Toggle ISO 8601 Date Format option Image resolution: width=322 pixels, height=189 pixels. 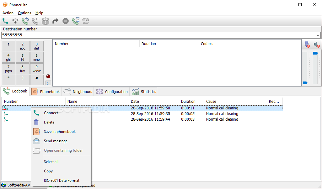pyautogui.click(x=61, y=181)
